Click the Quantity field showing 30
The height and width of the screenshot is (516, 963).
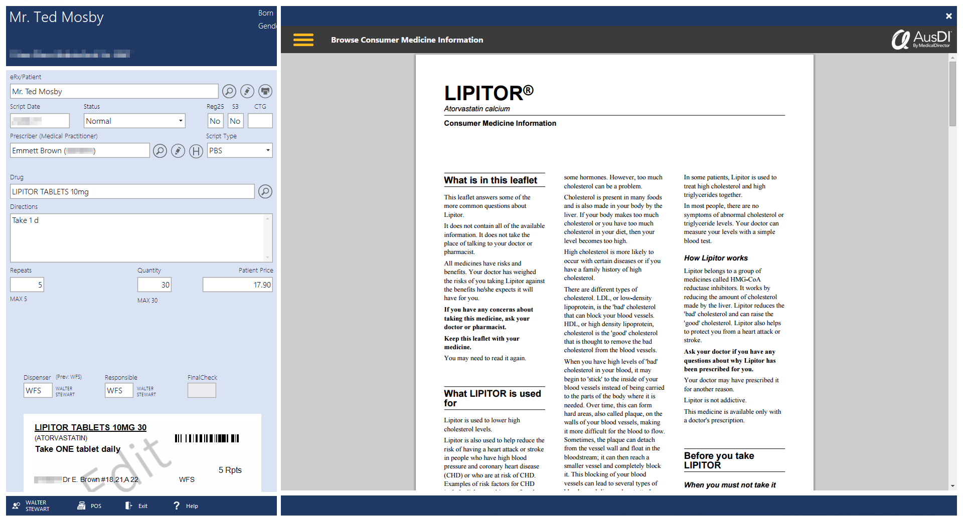(x=154, y=285)
